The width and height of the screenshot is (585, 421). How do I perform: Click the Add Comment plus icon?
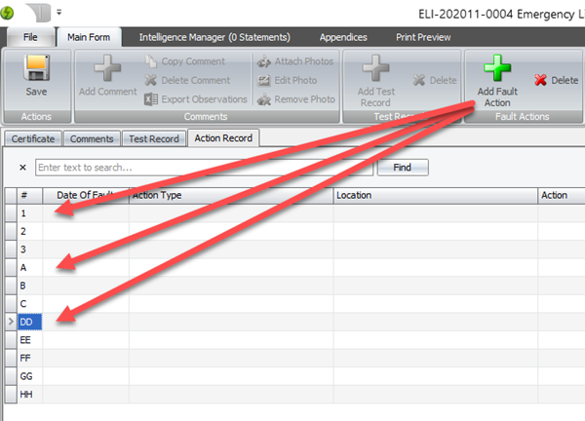(x=107, y=70)
